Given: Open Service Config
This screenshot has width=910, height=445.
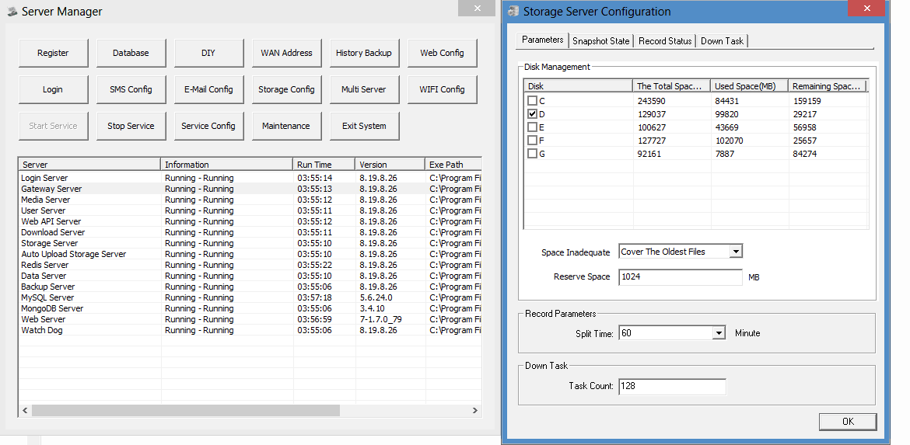Looking at the screenshot, I should pyautogui.click(x=209, y=126).
